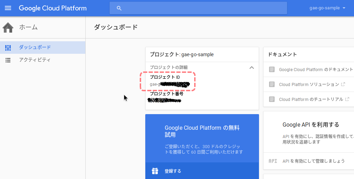Open Cloud Platform のチュートリアル link

click(311, 100)
